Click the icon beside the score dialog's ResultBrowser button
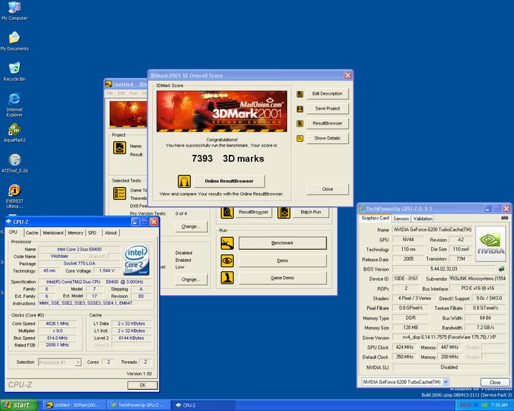Screen dimensions: 514x411 point(300,123)
